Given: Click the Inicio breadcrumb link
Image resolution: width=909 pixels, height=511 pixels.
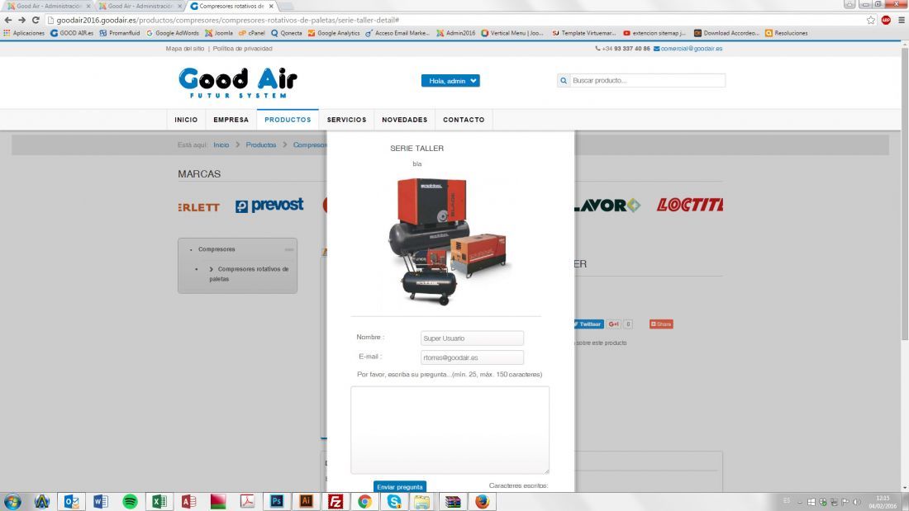Looking at the screenshot, I should [221, 144].
